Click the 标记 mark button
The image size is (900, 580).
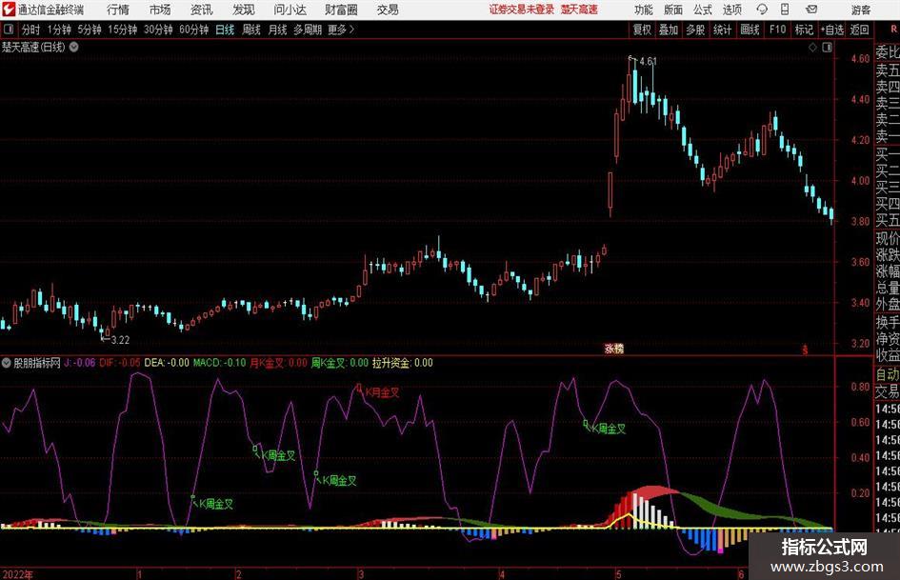804,30
